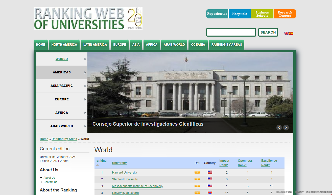This screenshot has height=195, width=332.
Task: Expand the ARAB WORLD sidebar submenu arrow
Action: click(85, 126)
